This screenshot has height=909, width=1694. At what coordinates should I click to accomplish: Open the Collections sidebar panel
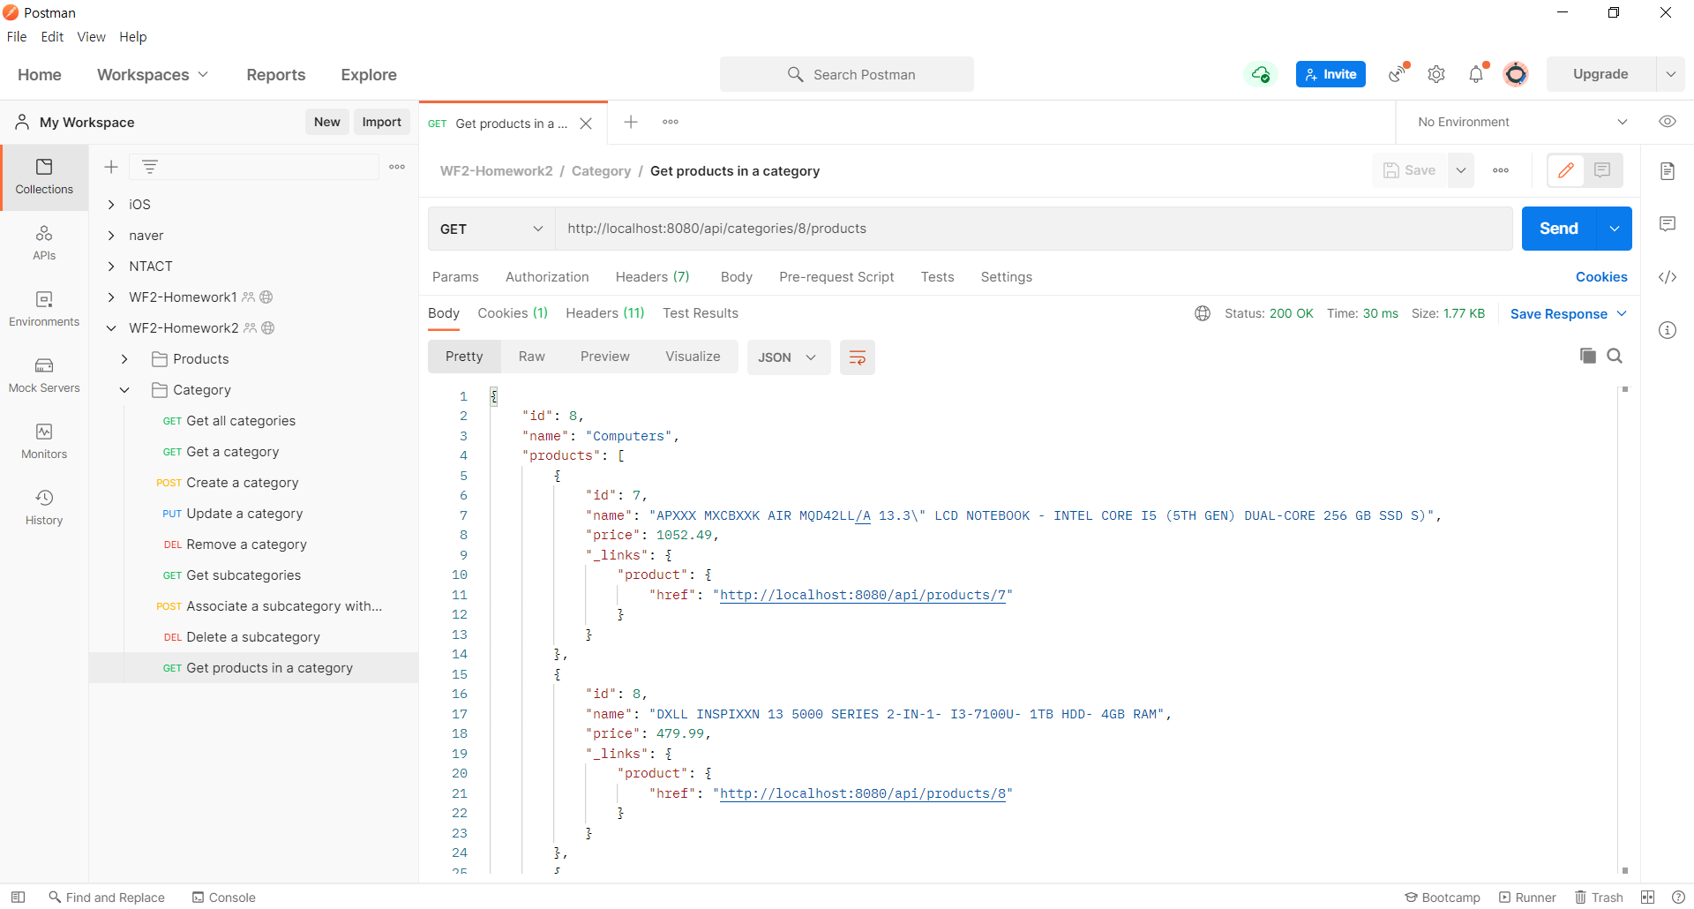pyautogui.click(x=44, y=177)
